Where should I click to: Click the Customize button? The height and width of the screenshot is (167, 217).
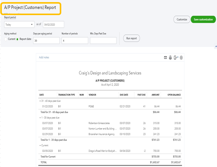click(182, 19)
